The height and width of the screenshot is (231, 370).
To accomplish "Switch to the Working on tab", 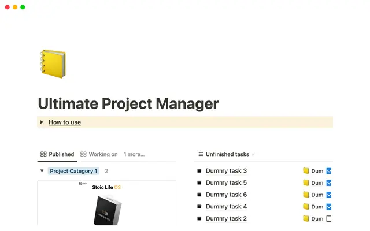I will 103,154.
